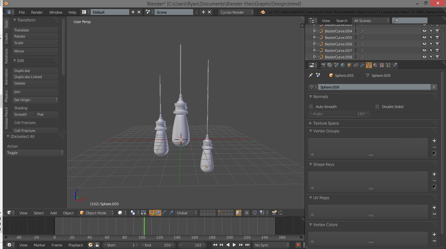Viewport: 446px width, 249px height.
Task: Expand BezierCurve.004 in outliner tree
Action: (x=314, y=31)
